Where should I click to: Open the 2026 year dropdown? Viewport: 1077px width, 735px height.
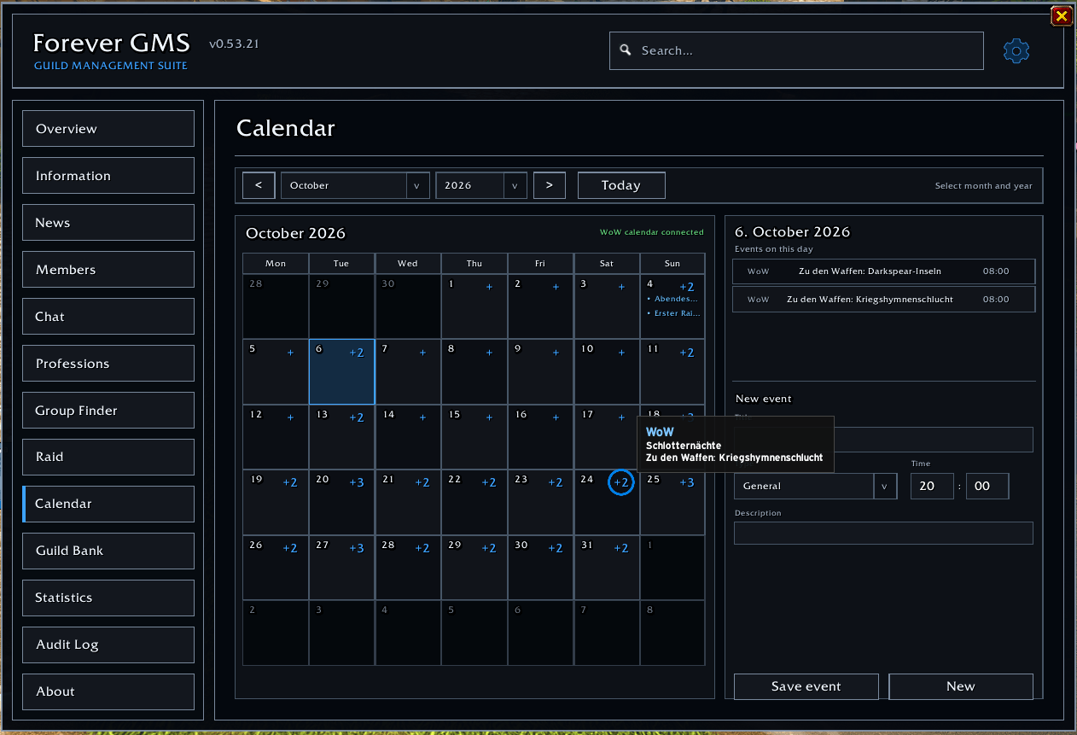coord(481,185)
